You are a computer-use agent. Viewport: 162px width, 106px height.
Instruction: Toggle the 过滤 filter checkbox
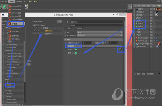pyautogui.click(x=82, y=28)
